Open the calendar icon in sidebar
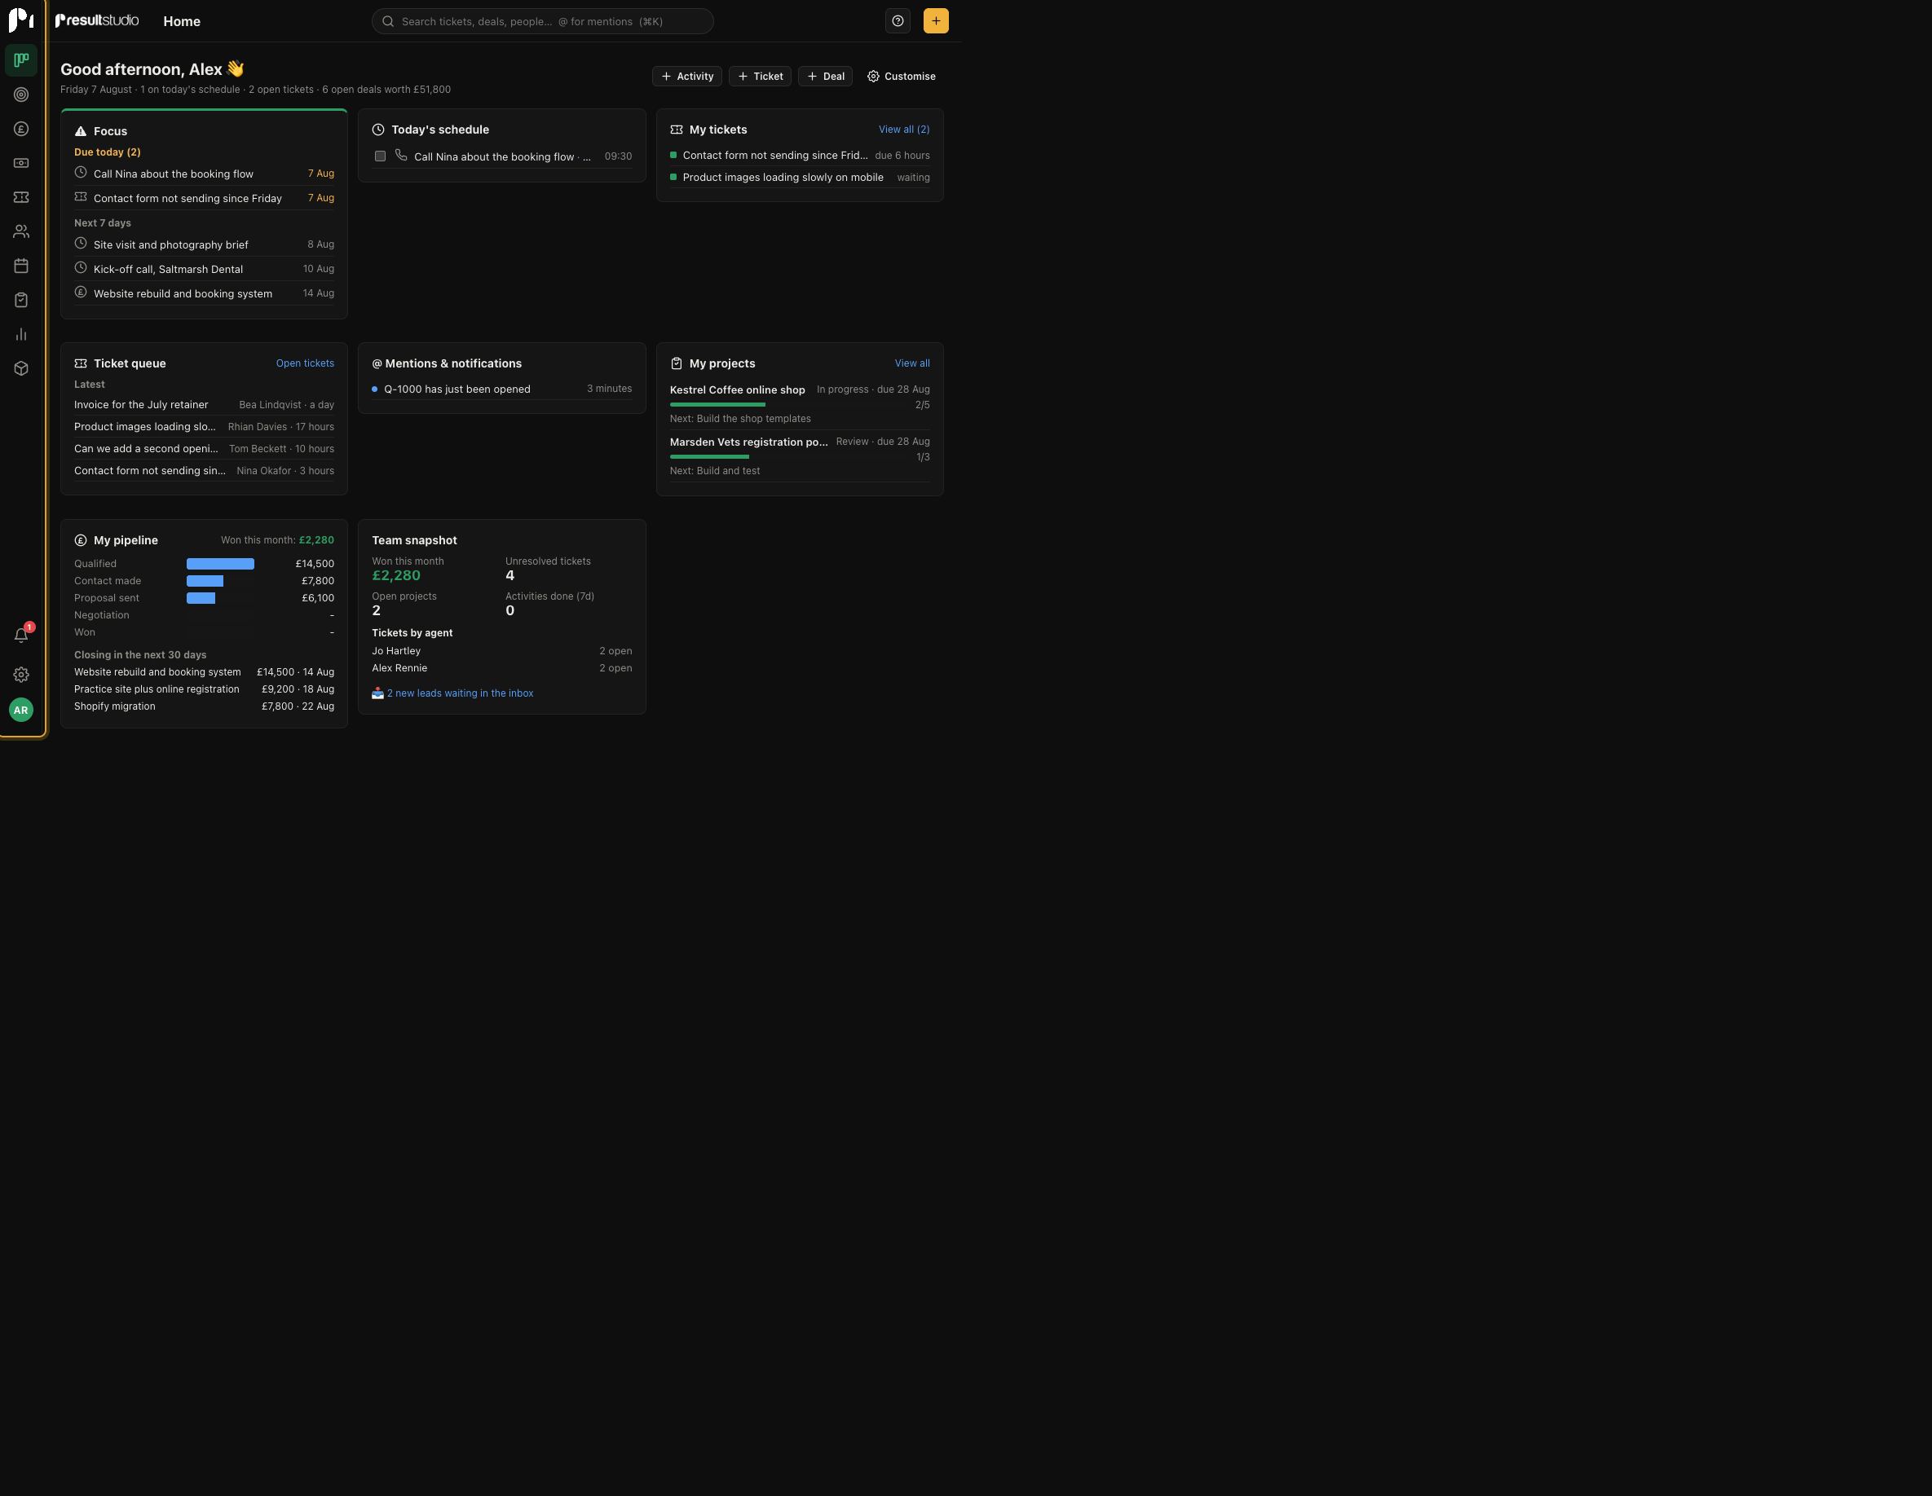The height and width of the screenshot is (1496, 1932). tap(21, 266)
